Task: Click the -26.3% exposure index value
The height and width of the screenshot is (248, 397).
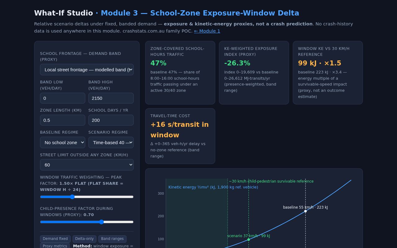Action: point(237,63)
